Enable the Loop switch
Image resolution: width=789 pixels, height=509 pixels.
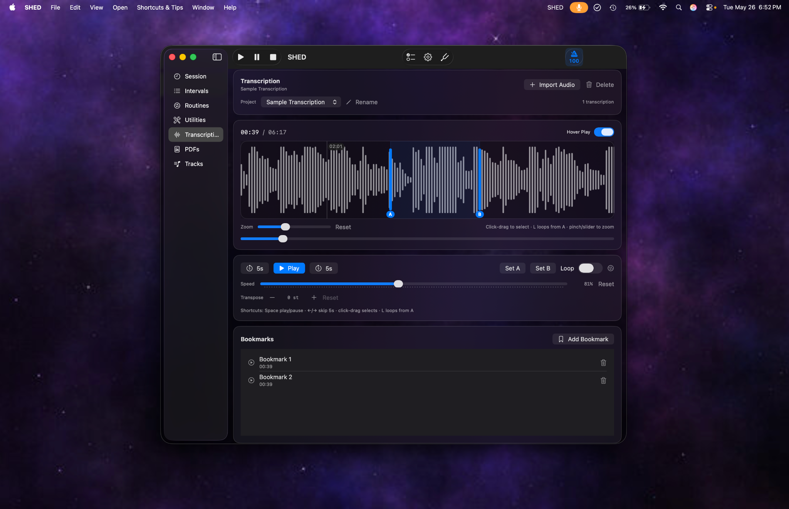590,268
